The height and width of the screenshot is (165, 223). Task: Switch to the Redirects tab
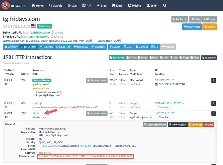[x=46, y=47]
